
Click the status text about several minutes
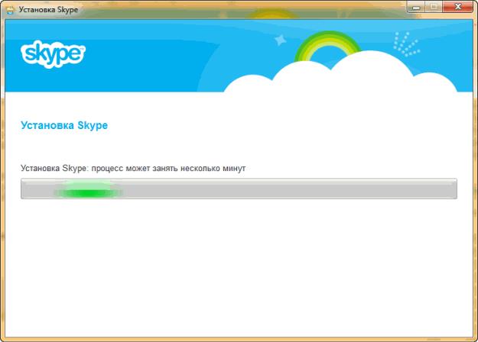pos(133,167)
